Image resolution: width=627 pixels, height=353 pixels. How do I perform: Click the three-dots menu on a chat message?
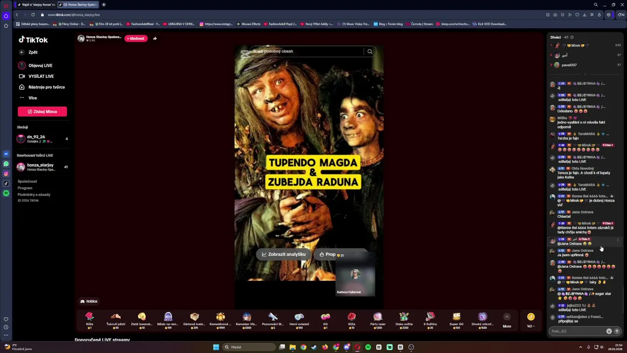(618, 240)
